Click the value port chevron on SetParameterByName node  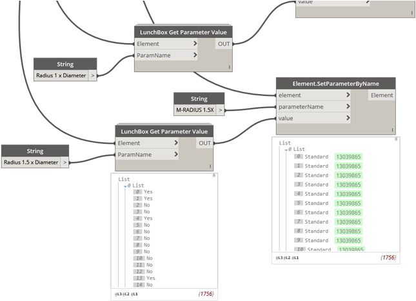coord(348,118)
